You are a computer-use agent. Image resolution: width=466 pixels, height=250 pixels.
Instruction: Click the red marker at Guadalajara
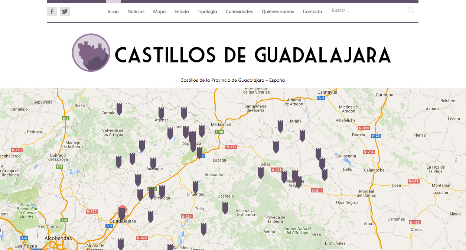(x=123, y=210)
